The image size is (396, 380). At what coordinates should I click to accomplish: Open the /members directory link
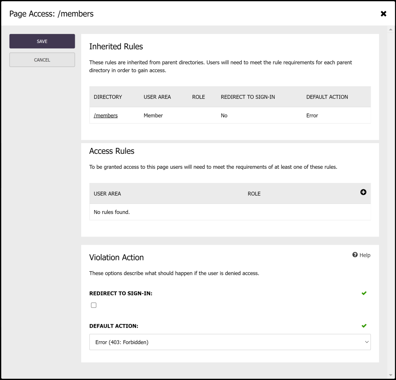[106, 115]
